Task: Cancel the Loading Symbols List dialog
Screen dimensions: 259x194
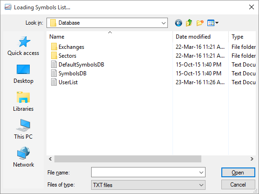Action: (x=238, y=185)
